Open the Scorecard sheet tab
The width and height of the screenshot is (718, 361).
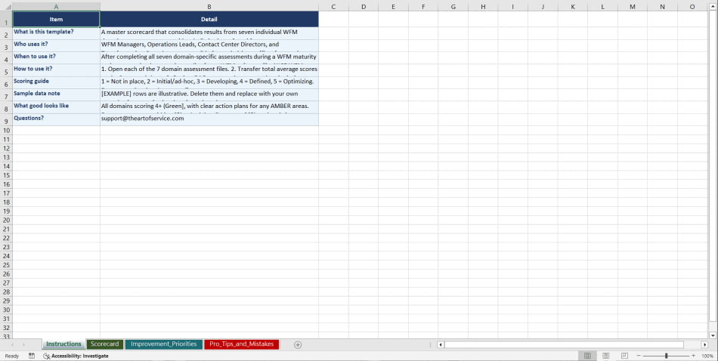[104, 344]
